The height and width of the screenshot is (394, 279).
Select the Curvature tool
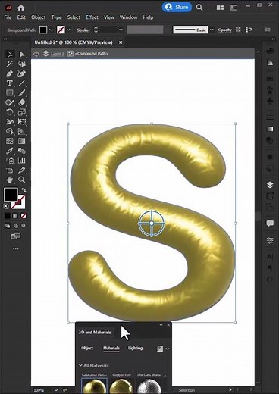(x=22, y=73)
